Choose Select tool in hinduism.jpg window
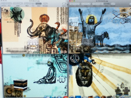Image resolution: width=131 pixels, height=98 pixels. tap(39, 4)
